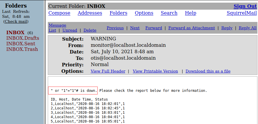Delete the current message
The image size is (258, 124).
[90, 30]
